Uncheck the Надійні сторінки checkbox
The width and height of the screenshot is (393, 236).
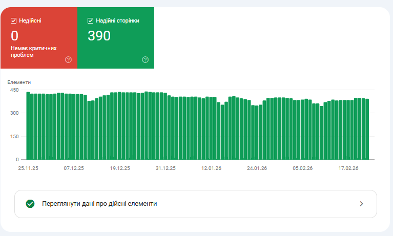tap(91, 21)
